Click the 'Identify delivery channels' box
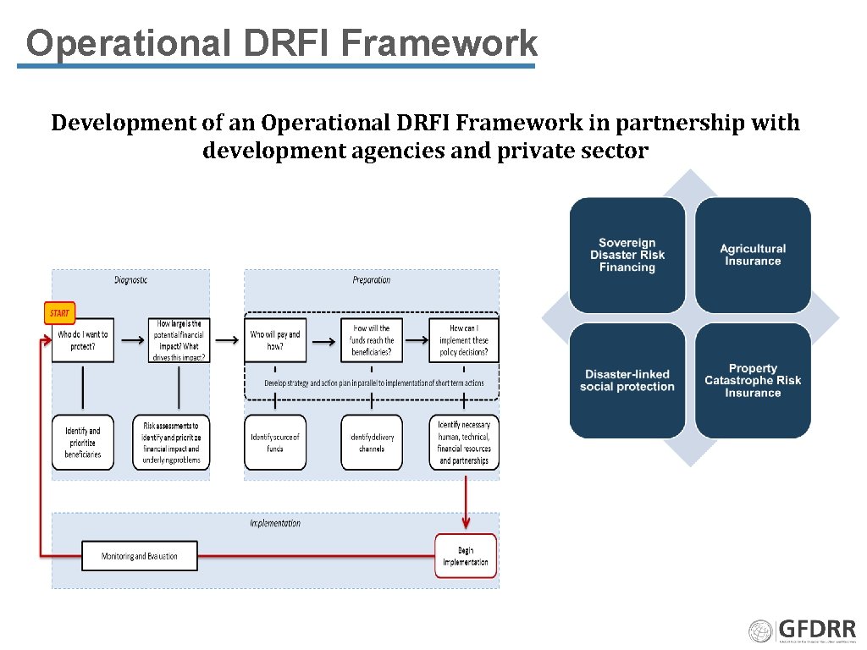This screenshot has height=650, width=867. tap(372, 442)
